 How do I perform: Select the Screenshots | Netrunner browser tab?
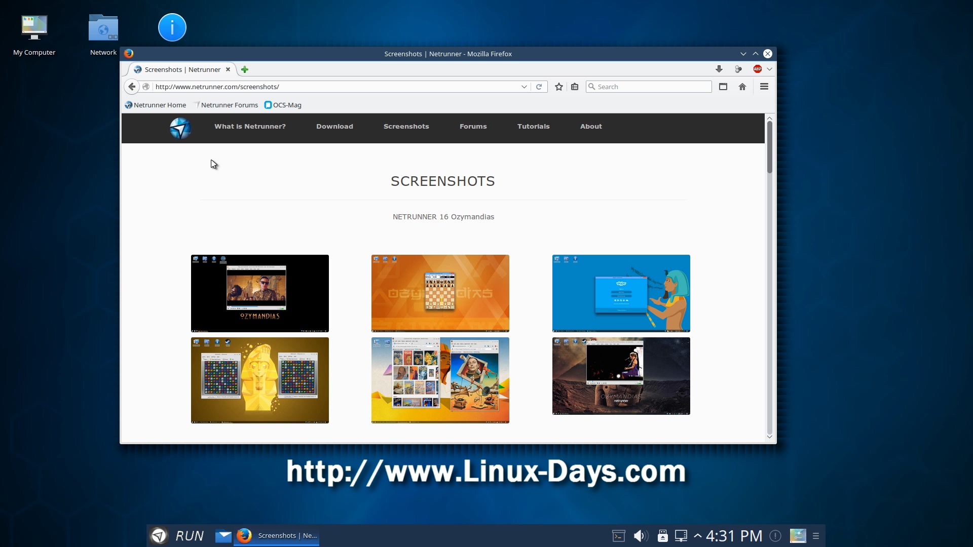click(x=182, y=69)
